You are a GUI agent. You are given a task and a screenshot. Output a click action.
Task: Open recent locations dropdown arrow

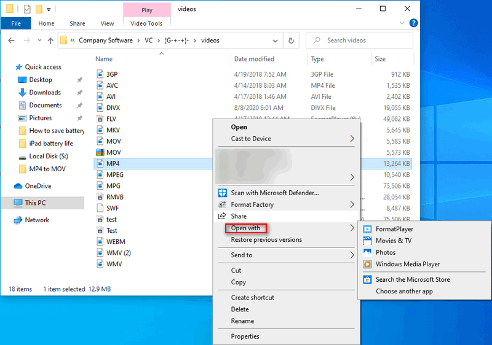click(x=39, y=41)
